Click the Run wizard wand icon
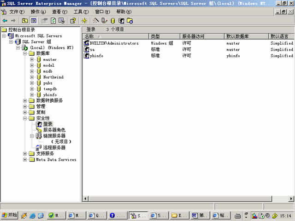The image size is (295, 221). (96, 20)
